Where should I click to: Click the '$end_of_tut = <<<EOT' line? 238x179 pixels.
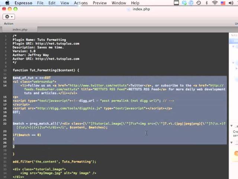[32, 78]
